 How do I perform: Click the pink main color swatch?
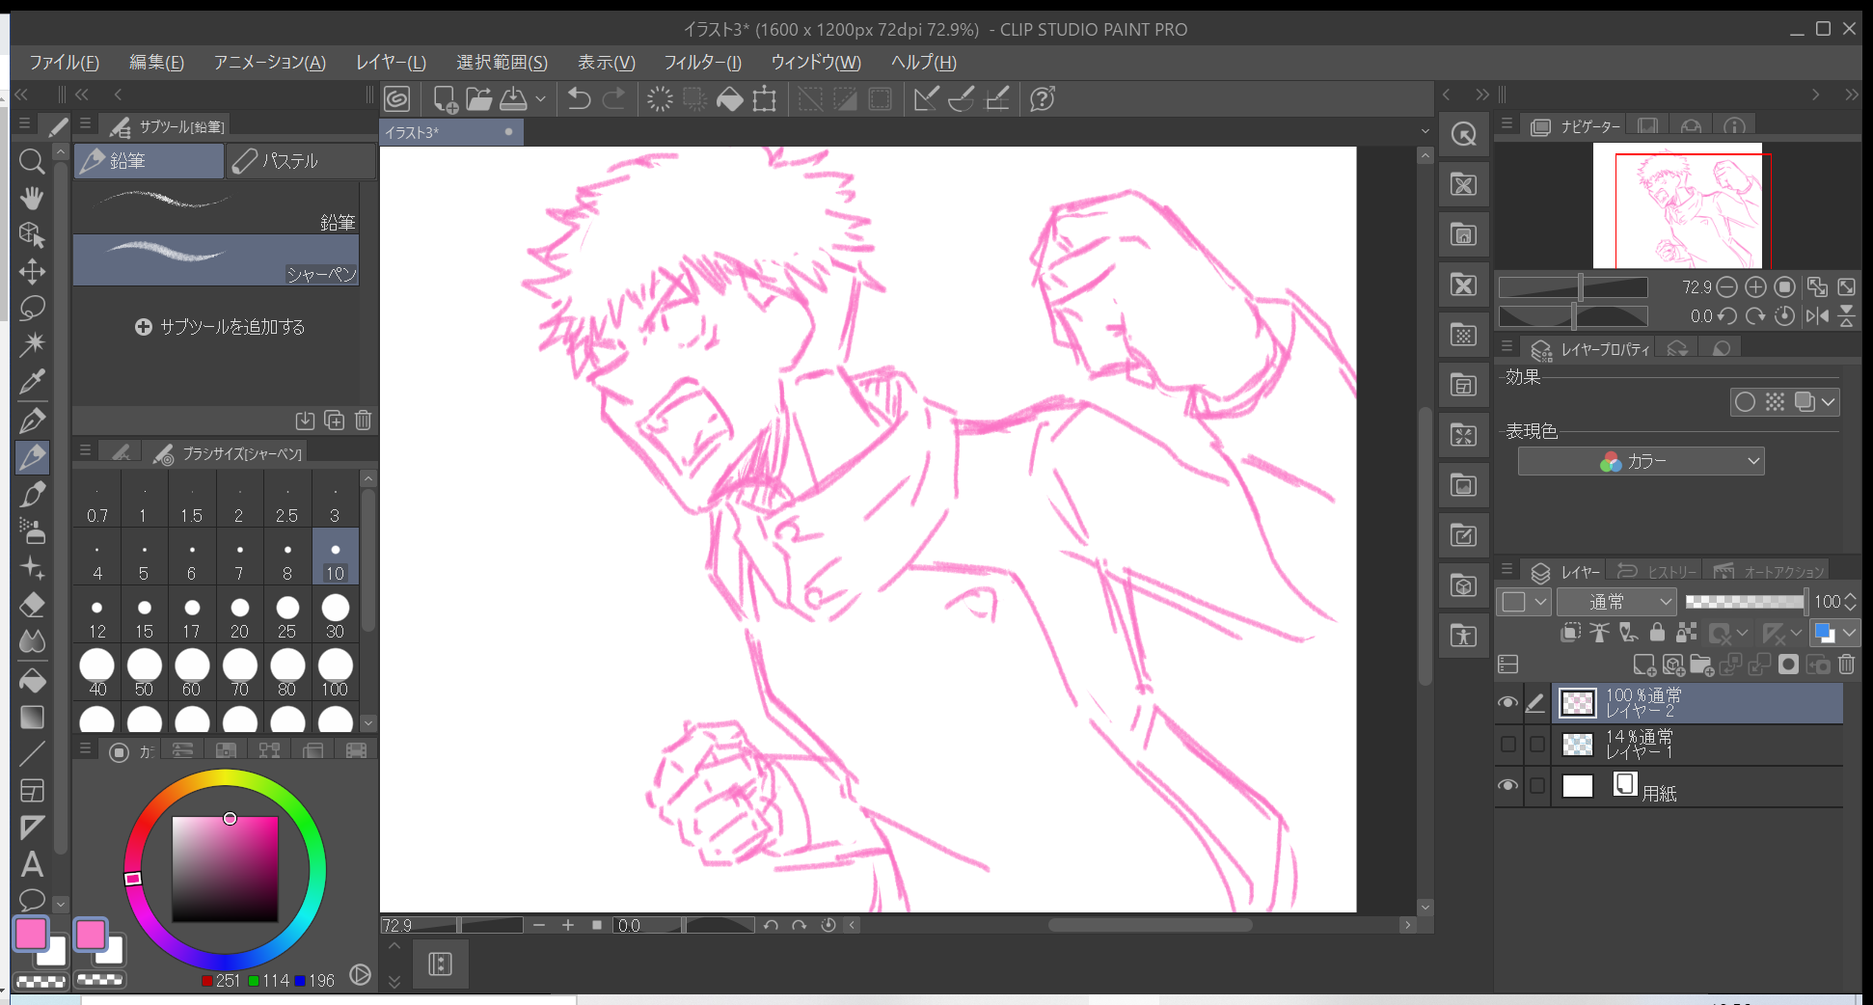31,934
